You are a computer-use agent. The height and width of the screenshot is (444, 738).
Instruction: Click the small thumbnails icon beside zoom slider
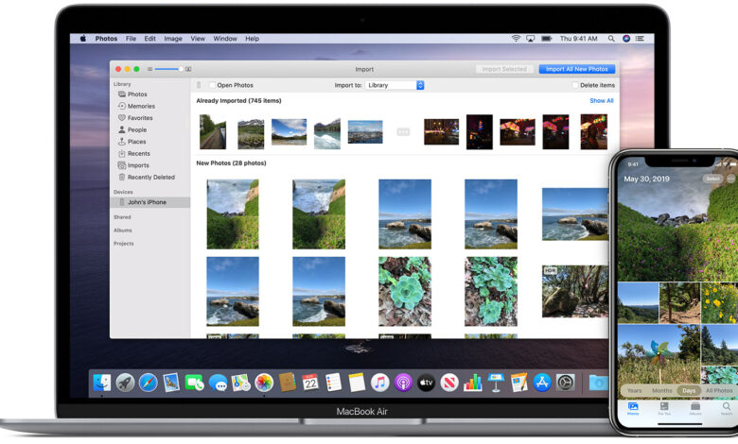[x=149, y=69]
